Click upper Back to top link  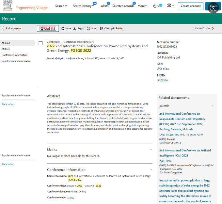tap(8, 104)
